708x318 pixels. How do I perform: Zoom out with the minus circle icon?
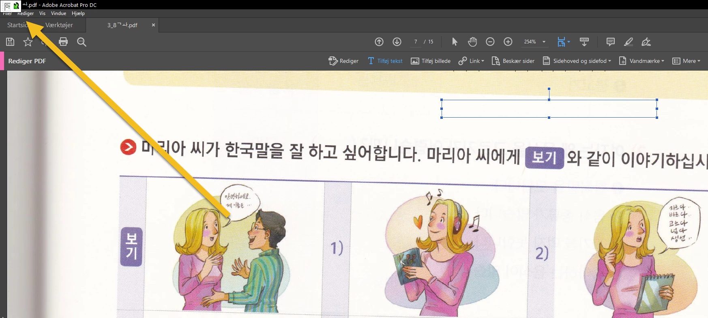[490, 42]
